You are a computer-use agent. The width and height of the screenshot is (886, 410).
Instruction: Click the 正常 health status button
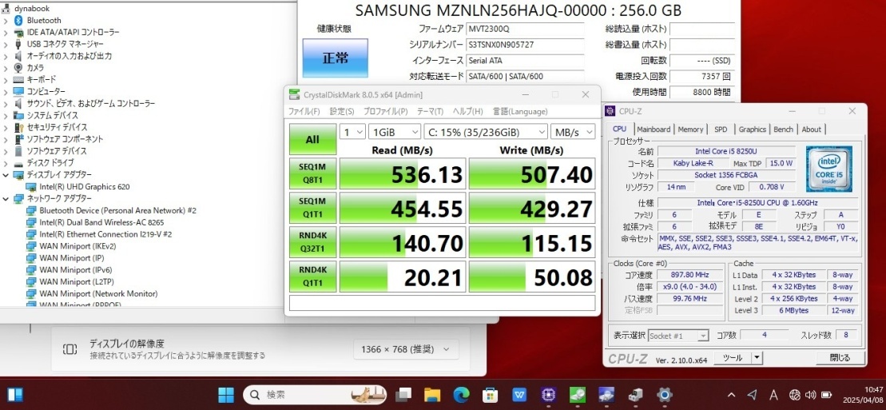(x=335, y=58)
